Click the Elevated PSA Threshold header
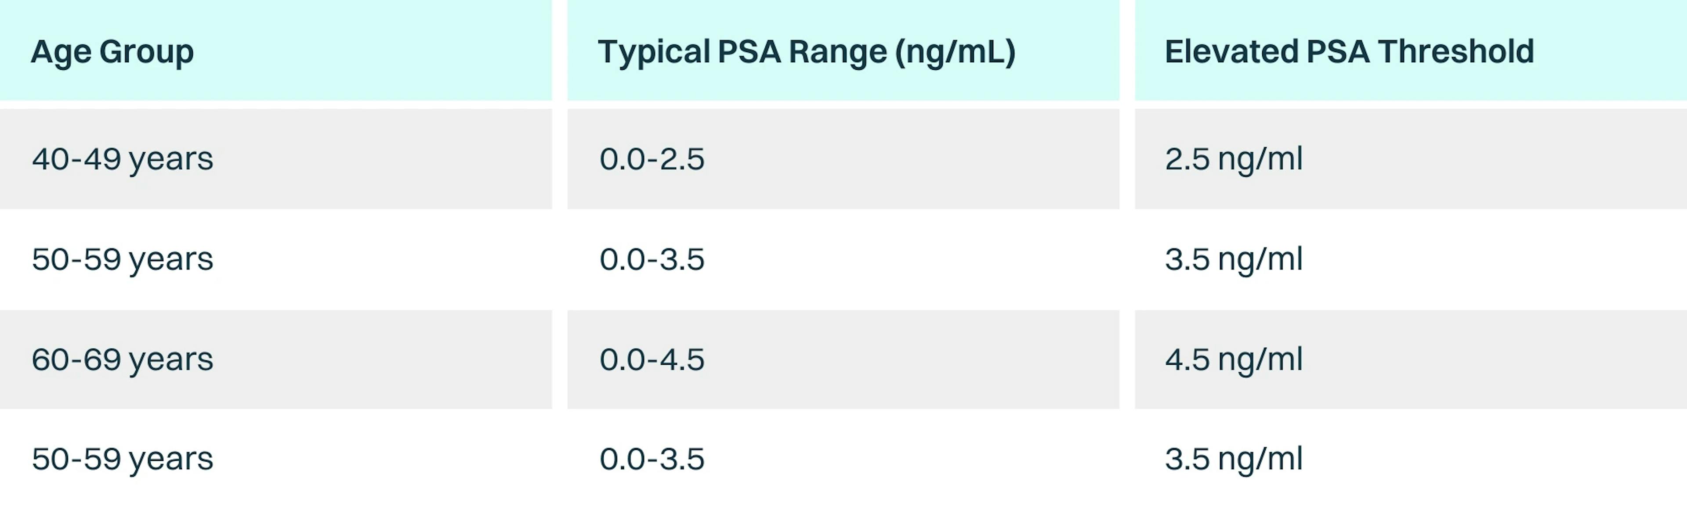Screen dimensions: 1687x510 [x=1349, y=52]
